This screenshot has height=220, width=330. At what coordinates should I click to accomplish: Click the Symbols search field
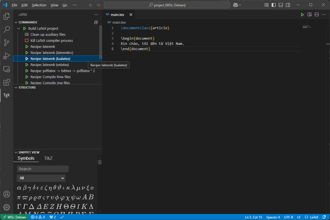(x=42, y=169)
